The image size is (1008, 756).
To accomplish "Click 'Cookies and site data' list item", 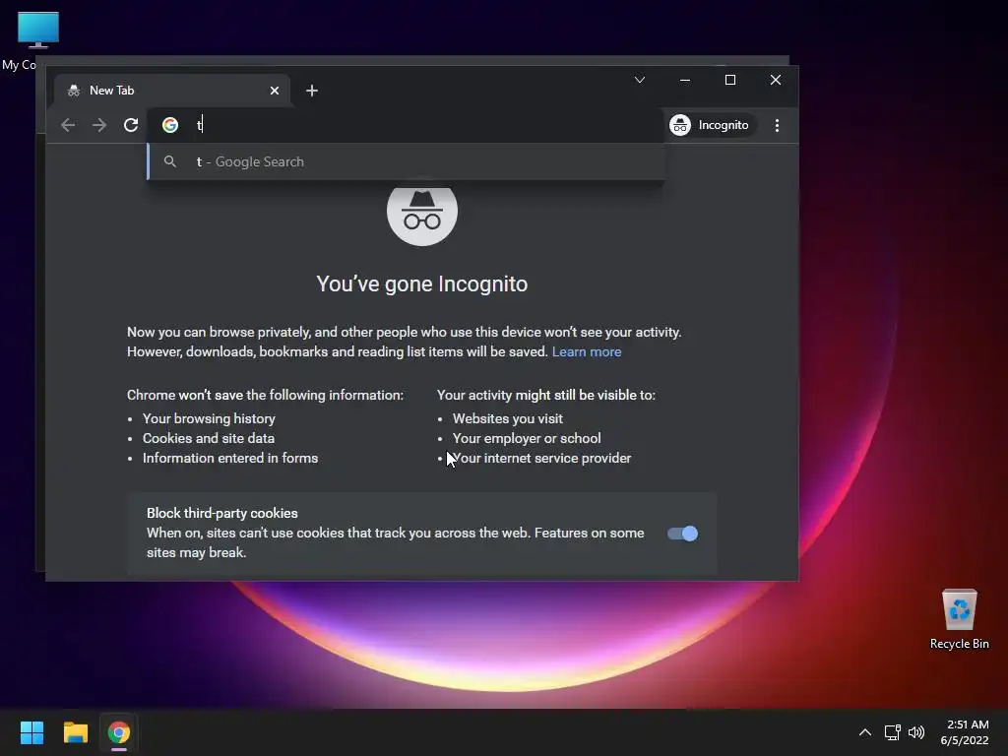I will 209,438.
